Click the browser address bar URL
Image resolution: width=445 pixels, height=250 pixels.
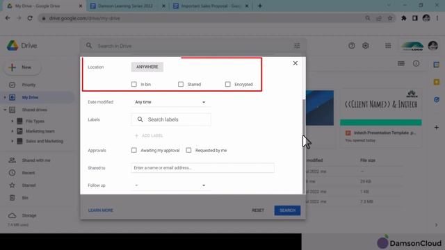(x=85, y=18)
